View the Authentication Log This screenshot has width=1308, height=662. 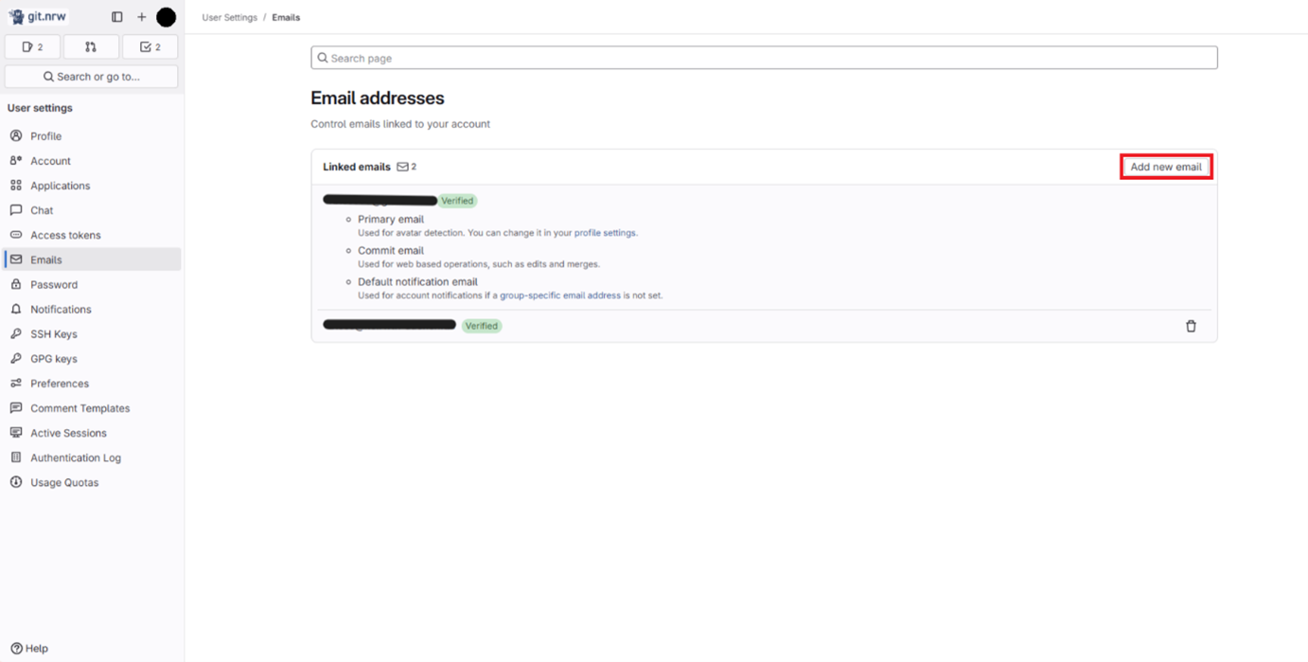pyautogui.click(x=74, y=457)
